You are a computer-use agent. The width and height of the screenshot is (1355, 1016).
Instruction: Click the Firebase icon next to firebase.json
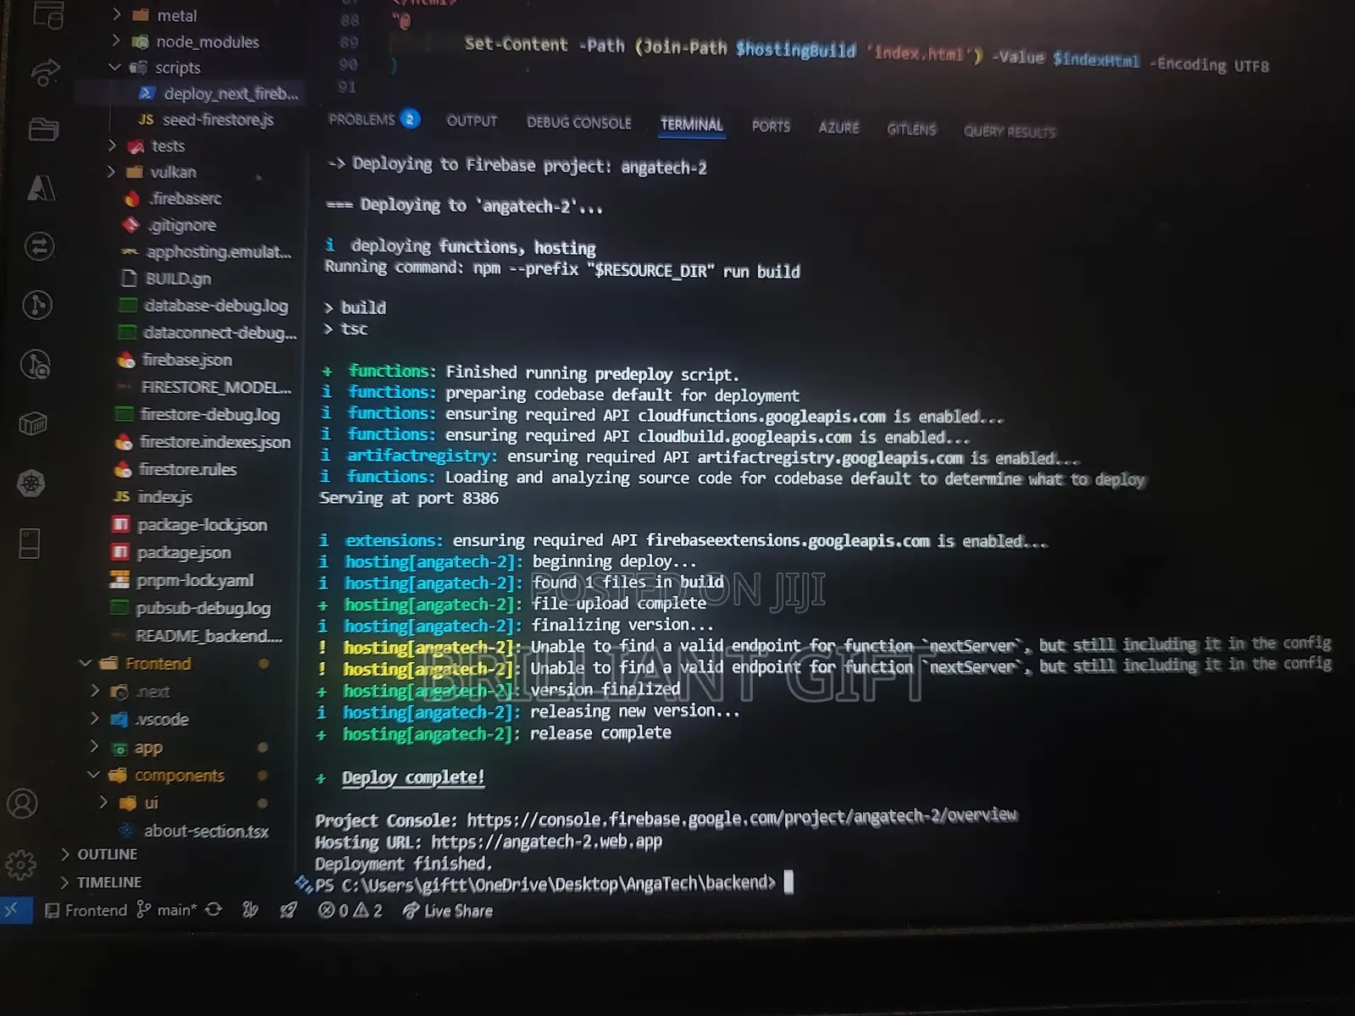(126, 360)
